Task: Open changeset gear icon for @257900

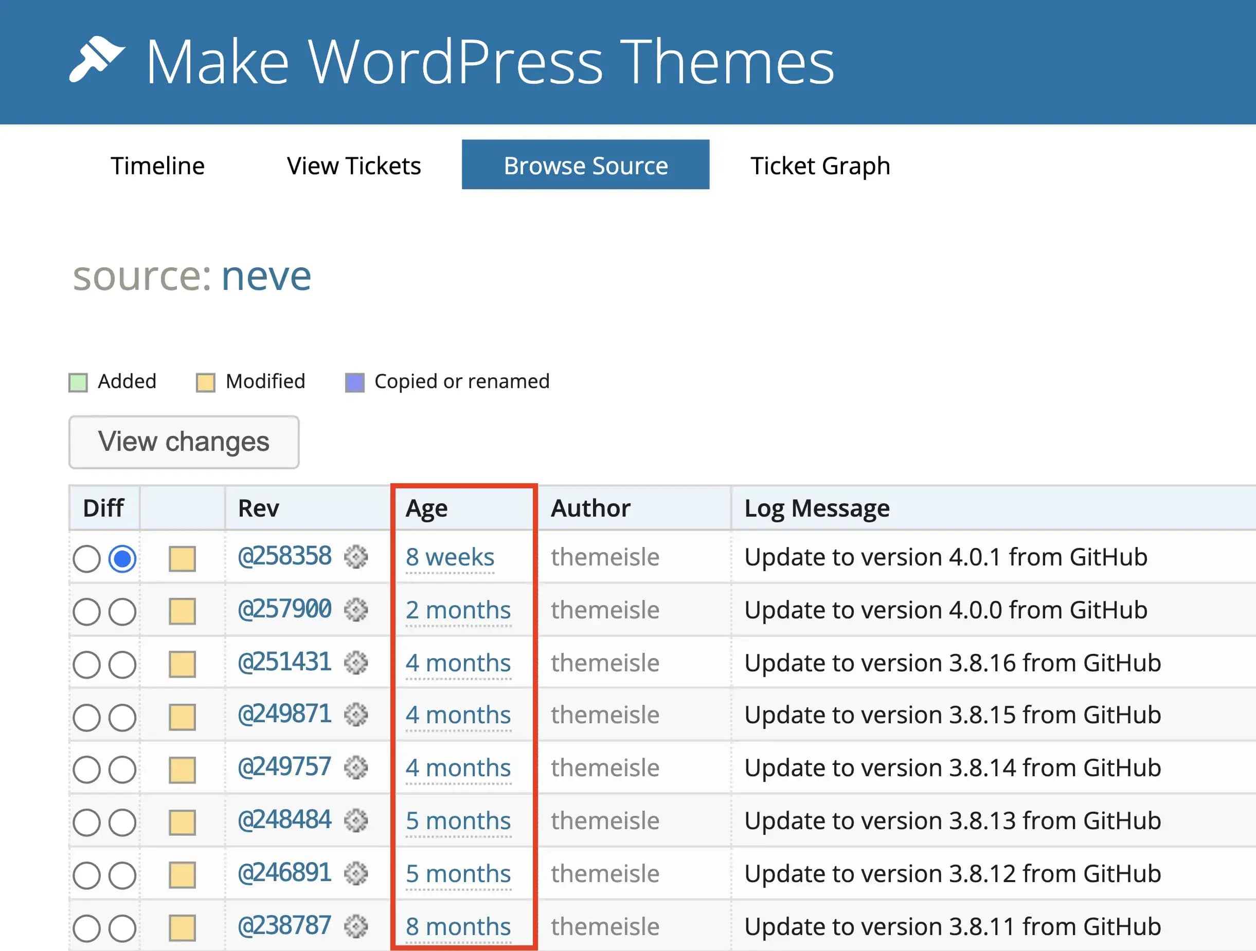Action: pyautogui.click(x=356, y=610)
